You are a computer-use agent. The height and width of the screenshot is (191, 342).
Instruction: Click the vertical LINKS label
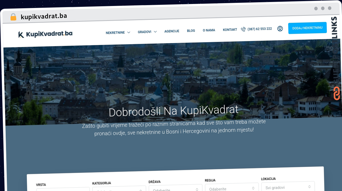pyautogui.click(x=335, y=28)
